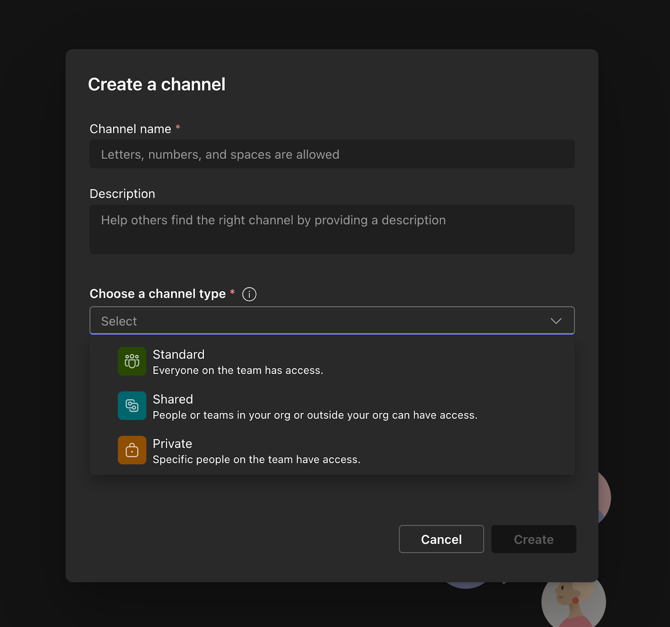Choose the Shared option title
Viewport: 670px width, 627px height.
173,399
